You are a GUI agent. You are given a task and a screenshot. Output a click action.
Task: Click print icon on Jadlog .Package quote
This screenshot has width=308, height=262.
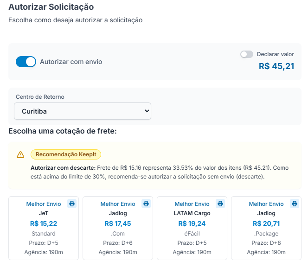coord(294,204)
